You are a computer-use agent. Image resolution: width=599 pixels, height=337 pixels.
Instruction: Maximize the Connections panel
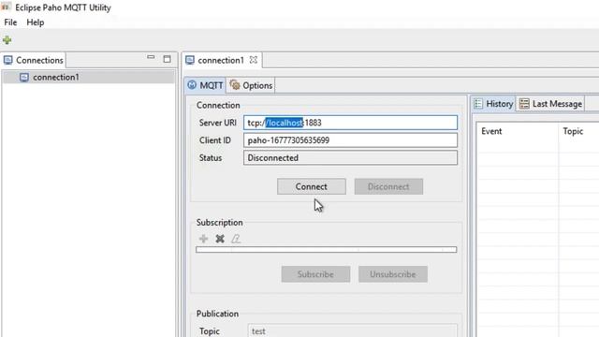pyautogui.click(x=167, y=59)
